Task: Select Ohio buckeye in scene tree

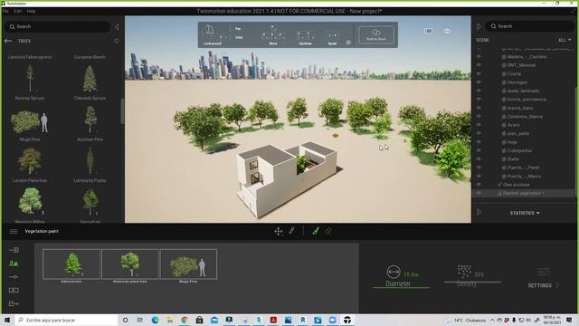Action: [517, 185]
